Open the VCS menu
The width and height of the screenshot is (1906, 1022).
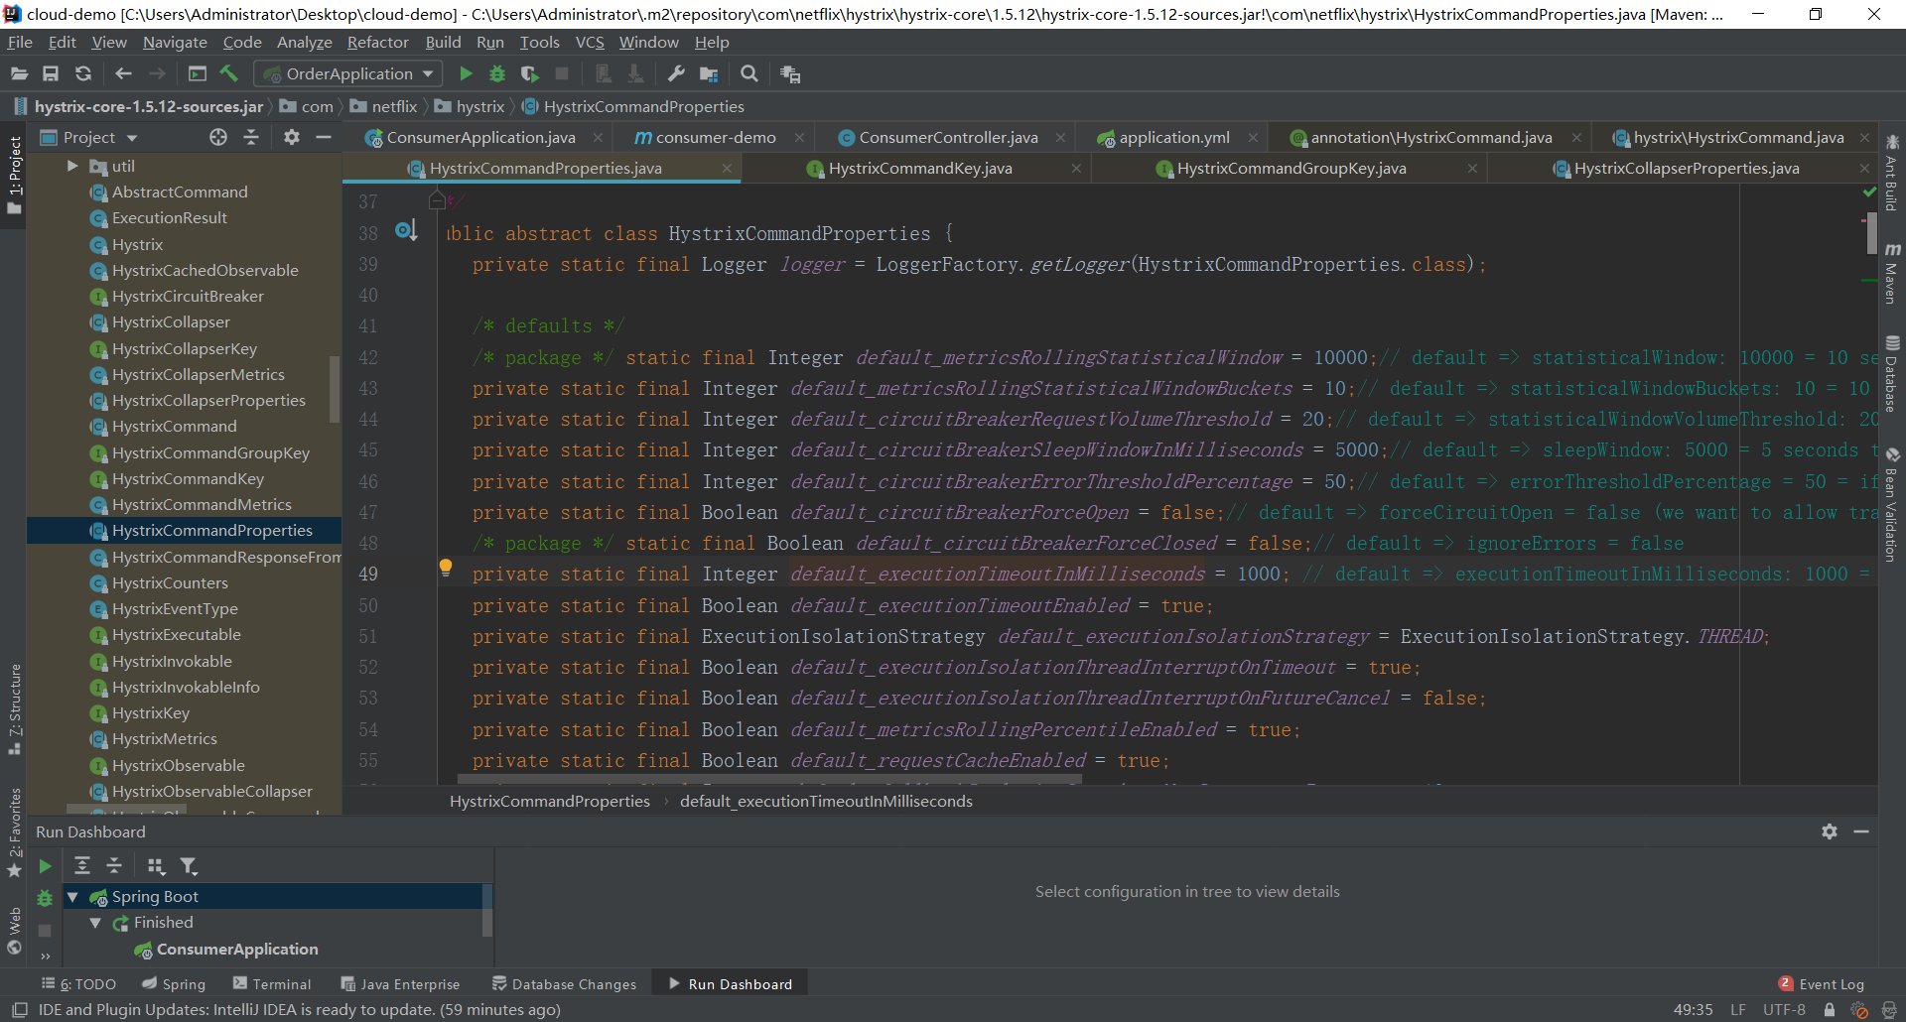(590, 42)
